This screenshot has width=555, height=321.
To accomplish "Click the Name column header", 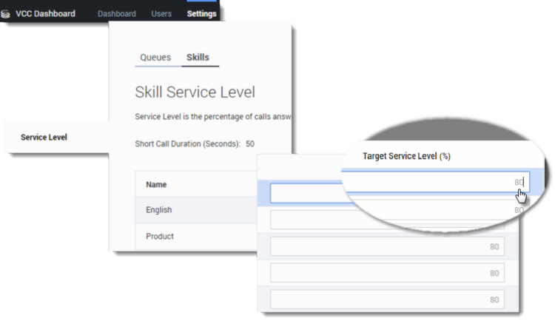I will pos(156,184).
